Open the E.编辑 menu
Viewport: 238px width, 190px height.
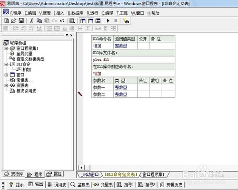coord(30,13)
